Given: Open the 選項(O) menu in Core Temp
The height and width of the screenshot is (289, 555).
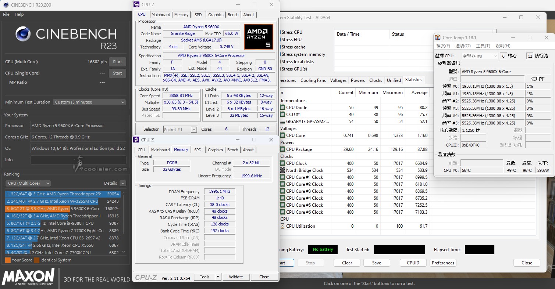Looking at the screenshot, I should pyautogui.click(x=463, y=46).
